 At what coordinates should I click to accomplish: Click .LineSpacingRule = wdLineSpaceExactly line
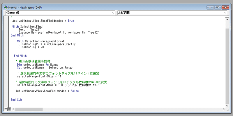(x=46, y=44)
